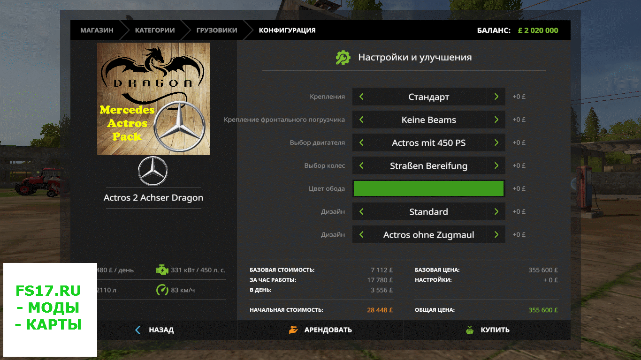Image resolution: width=641 pixels, height=360 pixels.
Task: Click the Стандарт value field
Action: 429,97
